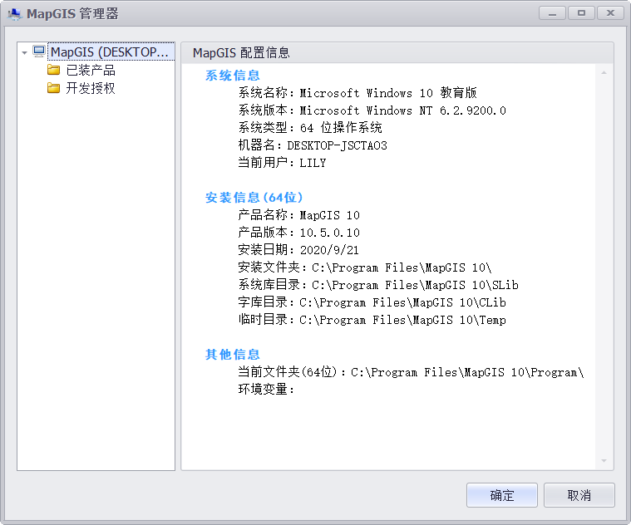This screenshot has width=631, height=525.
Task: Cancel with the 取消 button
Action: click(579, 495)
